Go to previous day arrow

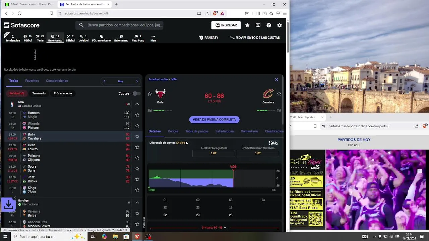click(104, 81)
